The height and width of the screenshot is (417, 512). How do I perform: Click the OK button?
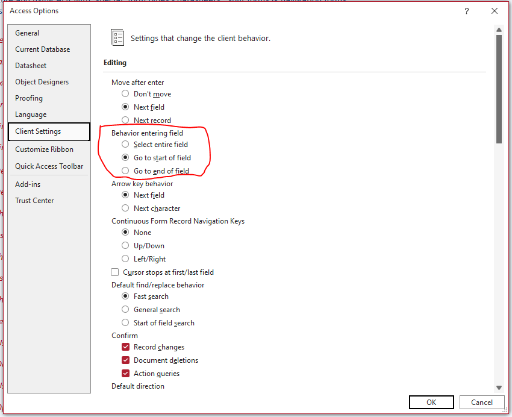[431, 402]
